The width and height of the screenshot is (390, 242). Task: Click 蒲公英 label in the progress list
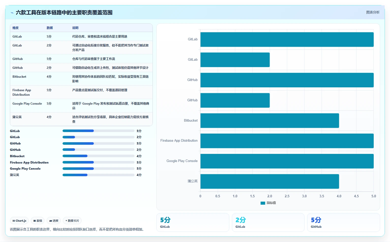(14, 175)
